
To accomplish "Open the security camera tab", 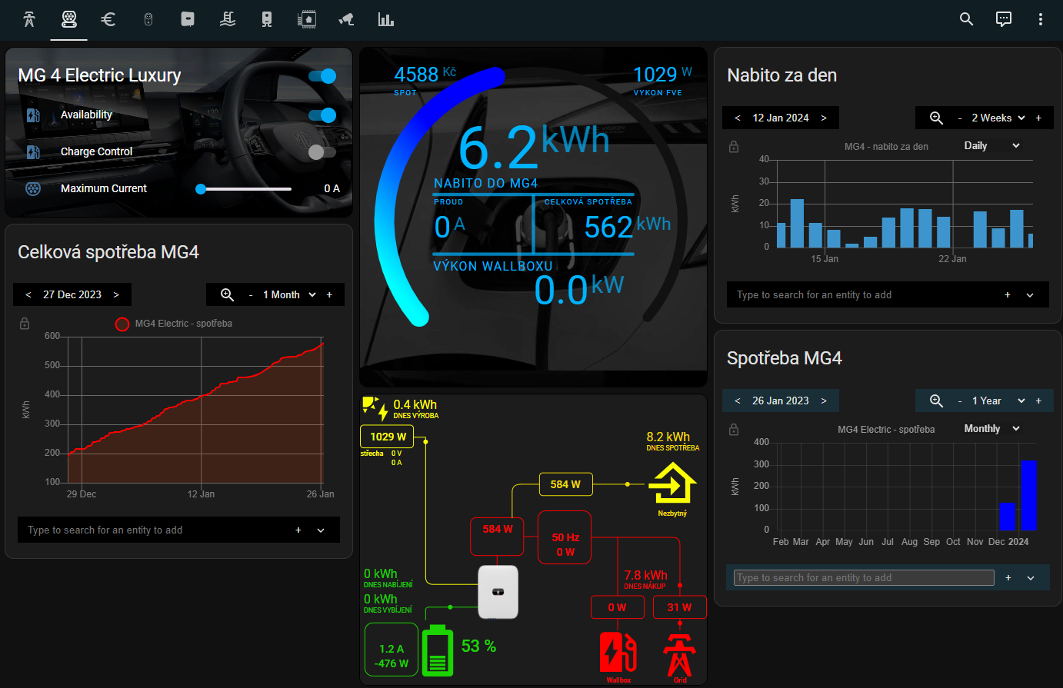I will pyautogui.click(x=347, y=19).
